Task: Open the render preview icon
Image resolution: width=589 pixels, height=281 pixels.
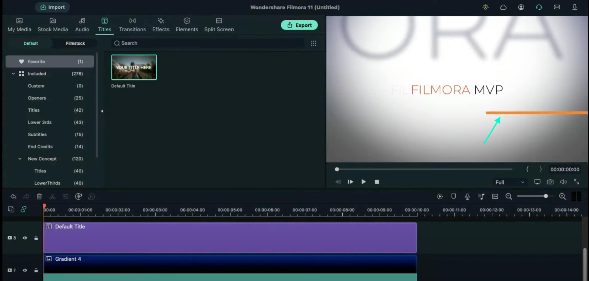Action: (x=440, y=196)
